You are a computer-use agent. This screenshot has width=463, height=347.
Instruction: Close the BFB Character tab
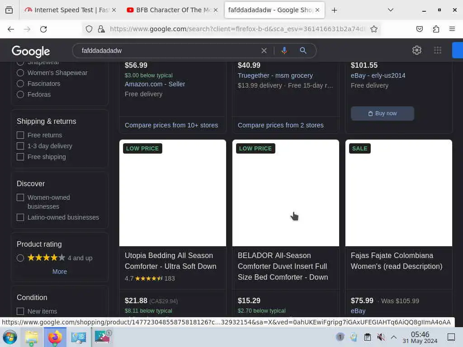tap(216, 10)
